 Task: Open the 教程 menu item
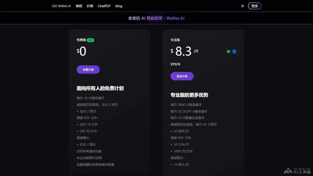79,6
